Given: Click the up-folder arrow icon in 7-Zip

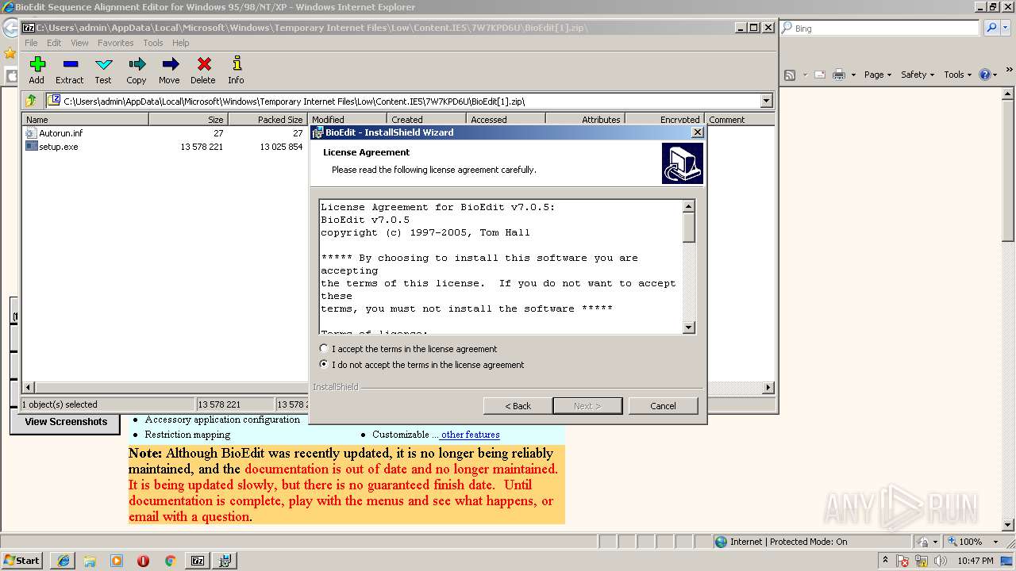Looking at the screenshot, I should coord(31,101).
